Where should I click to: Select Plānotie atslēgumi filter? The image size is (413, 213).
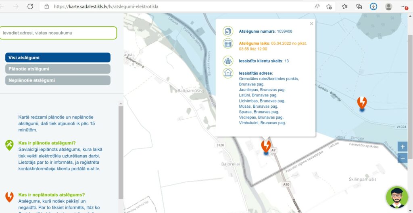pyautogui.click(x=58, y=69)
